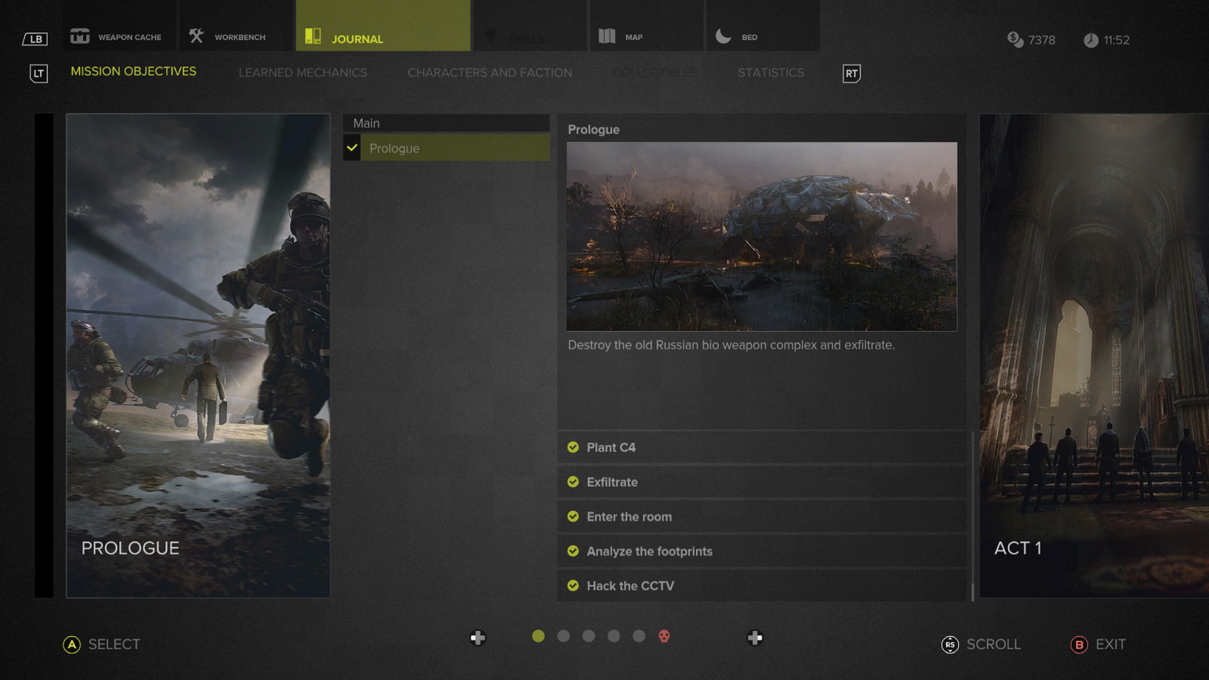
Task: Select the Journal book icon
Action: point(313,37)
